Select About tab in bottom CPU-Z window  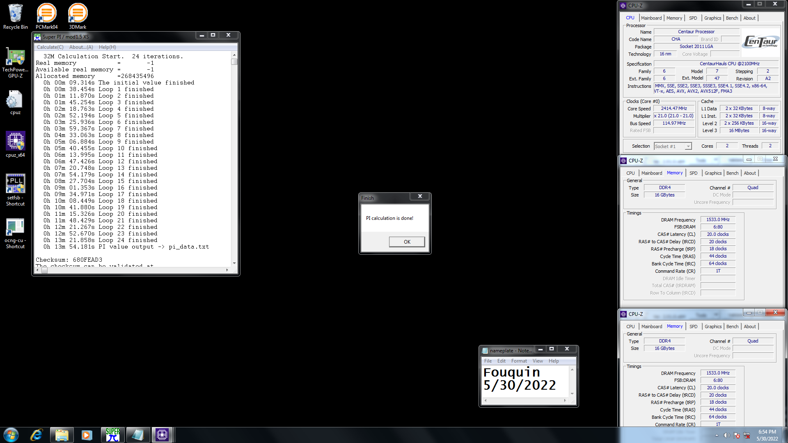tap(750, 327)
